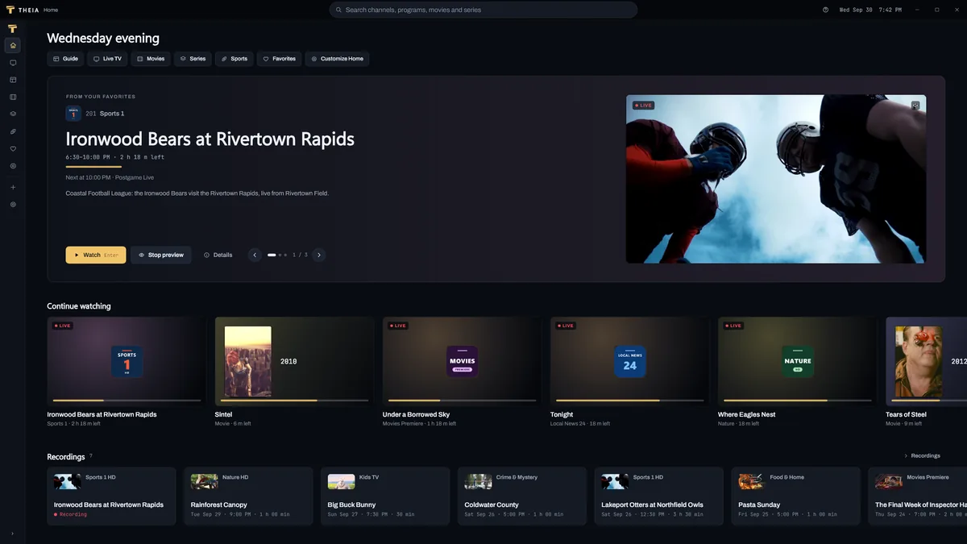Click Customize Home

coord(337,59)
